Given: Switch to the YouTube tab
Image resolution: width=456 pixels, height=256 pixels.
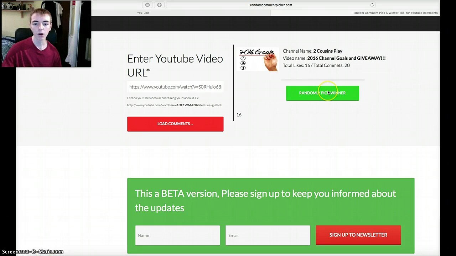Looking at the screenshot, I should tap(143, 13).
